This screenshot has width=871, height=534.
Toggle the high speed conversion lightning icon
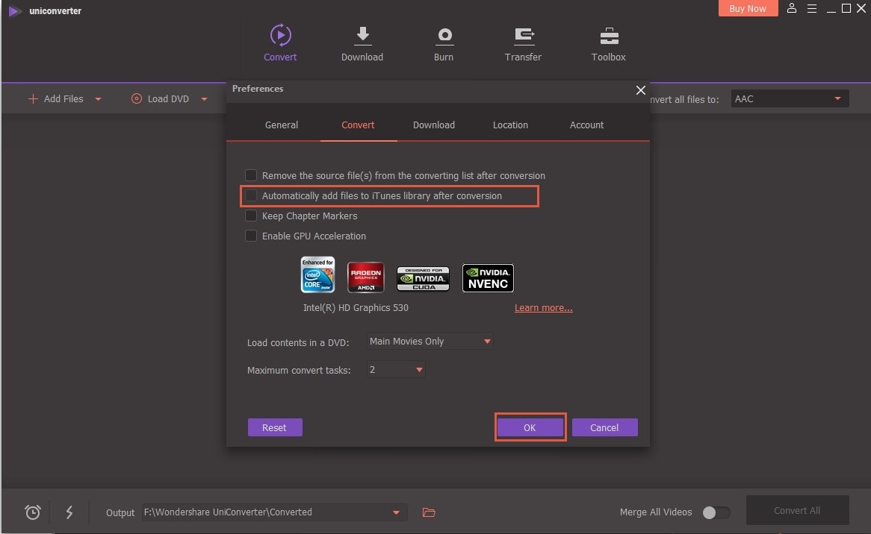(x=69, y=512)
